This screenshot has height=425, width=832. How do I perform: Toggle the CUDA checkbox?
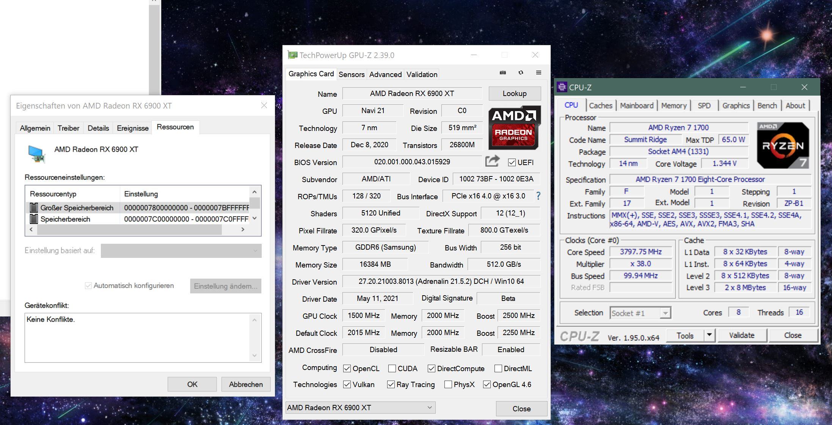coord(392,368)
